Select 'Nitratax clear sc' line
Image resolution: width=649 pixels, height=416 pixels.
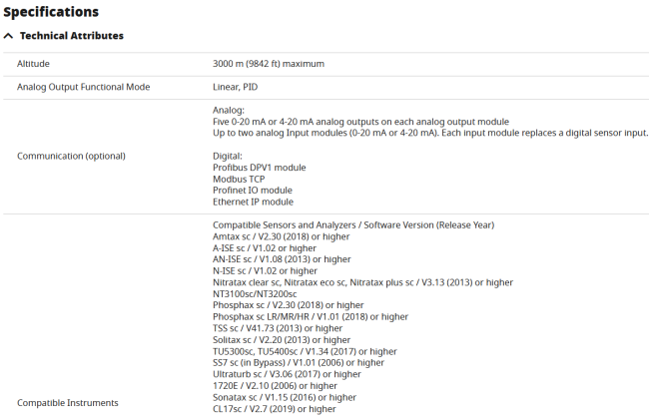tap(362, 282)
